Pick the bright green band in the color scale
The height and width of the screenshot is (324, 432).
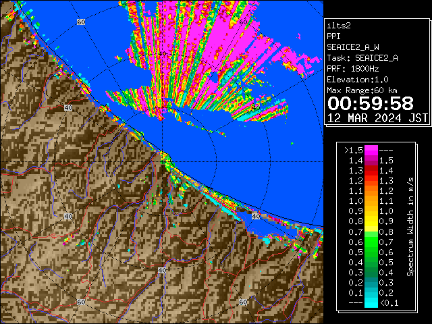(x=371, y=242)
